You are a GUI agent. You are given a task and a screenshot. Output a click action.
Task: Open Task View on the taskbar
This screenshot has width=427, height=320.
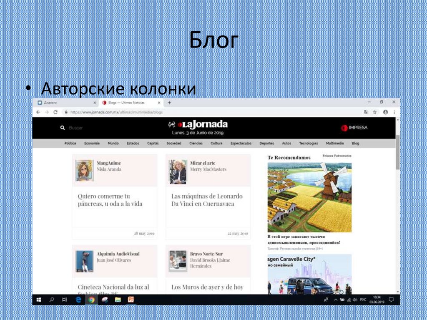pos(65,300)
